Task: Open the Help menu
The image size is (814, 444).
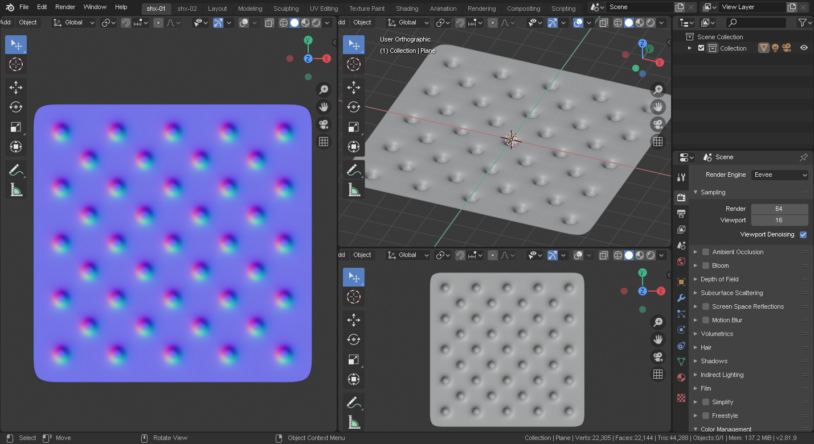Action: click(x=121, y=7)
